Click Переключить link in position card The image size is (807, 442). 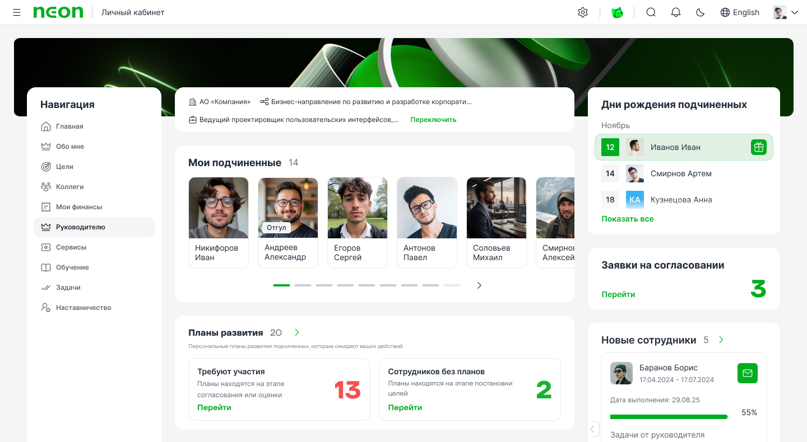tap(433, 120)
